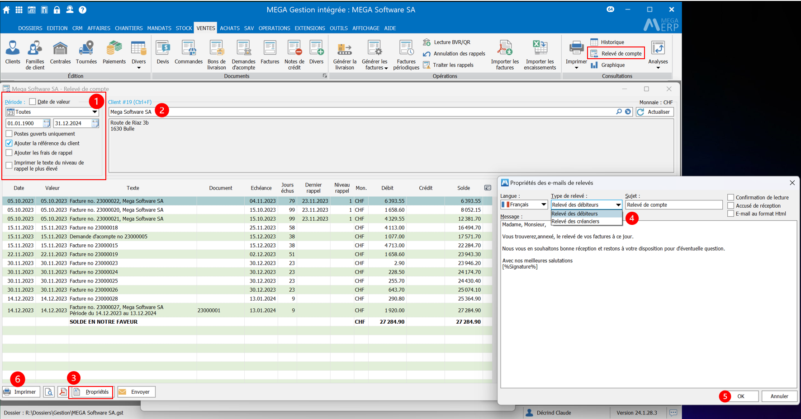Click the table column settings icon
The image size is (801, 419).
488,188
